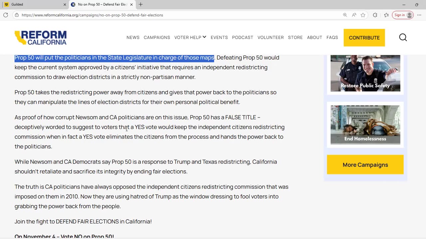Go to the Campaigns page
Image resolution: width=426 pixels, height=239 pixels.
coord(157,38)
